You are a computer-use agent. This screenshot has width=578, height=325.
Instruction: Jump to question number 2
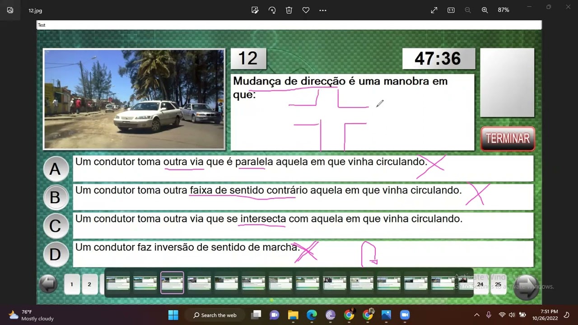coord(89,284)
